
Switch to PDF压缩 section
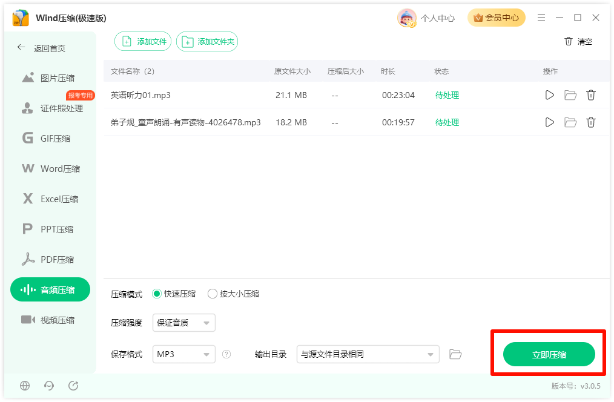click(x=50, y=259)
